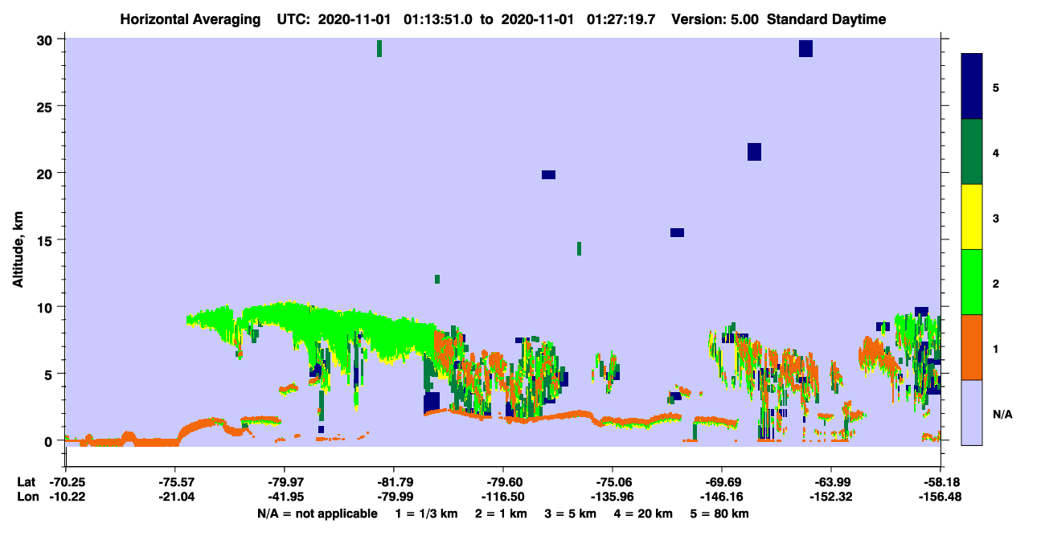Screen dimensions: 1045x536
Task: Click longitude value '-21.04'
Action: point(174,497)
